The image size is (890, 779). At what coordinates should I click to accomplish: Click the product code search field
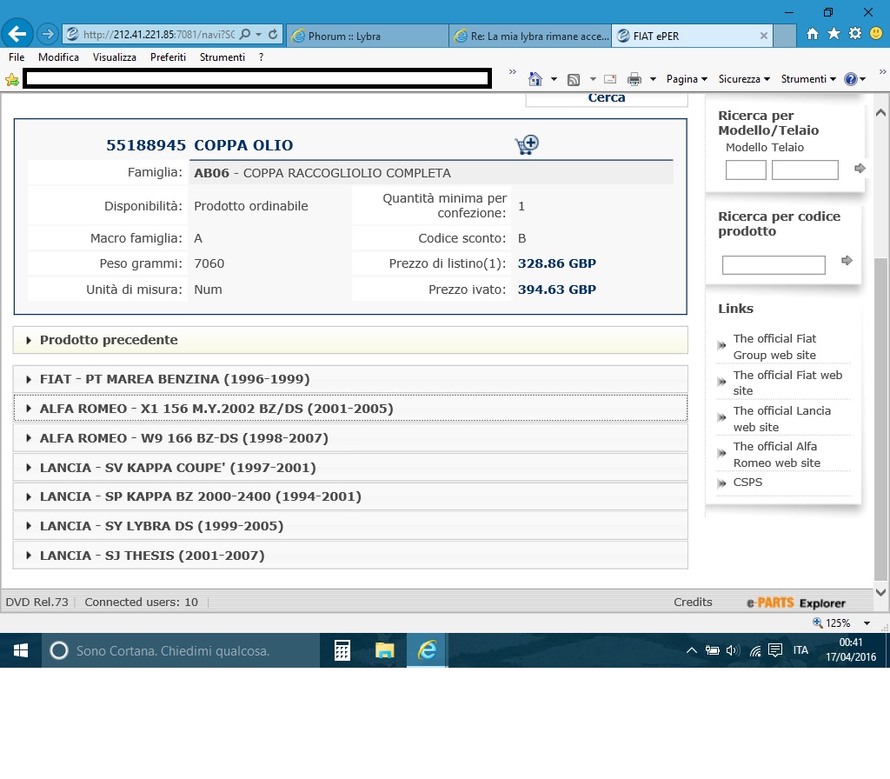click(774, 265)
